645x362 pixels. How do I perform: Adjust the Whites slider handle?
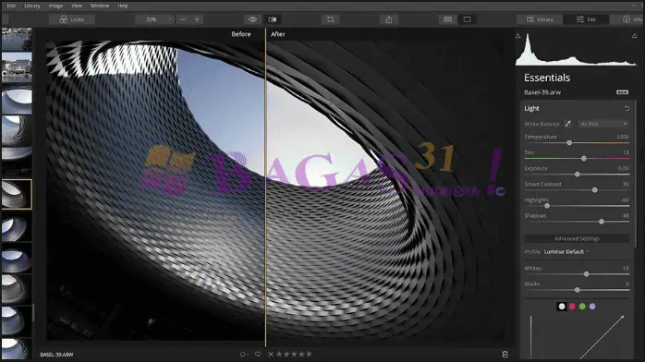(x=586, y=274)
